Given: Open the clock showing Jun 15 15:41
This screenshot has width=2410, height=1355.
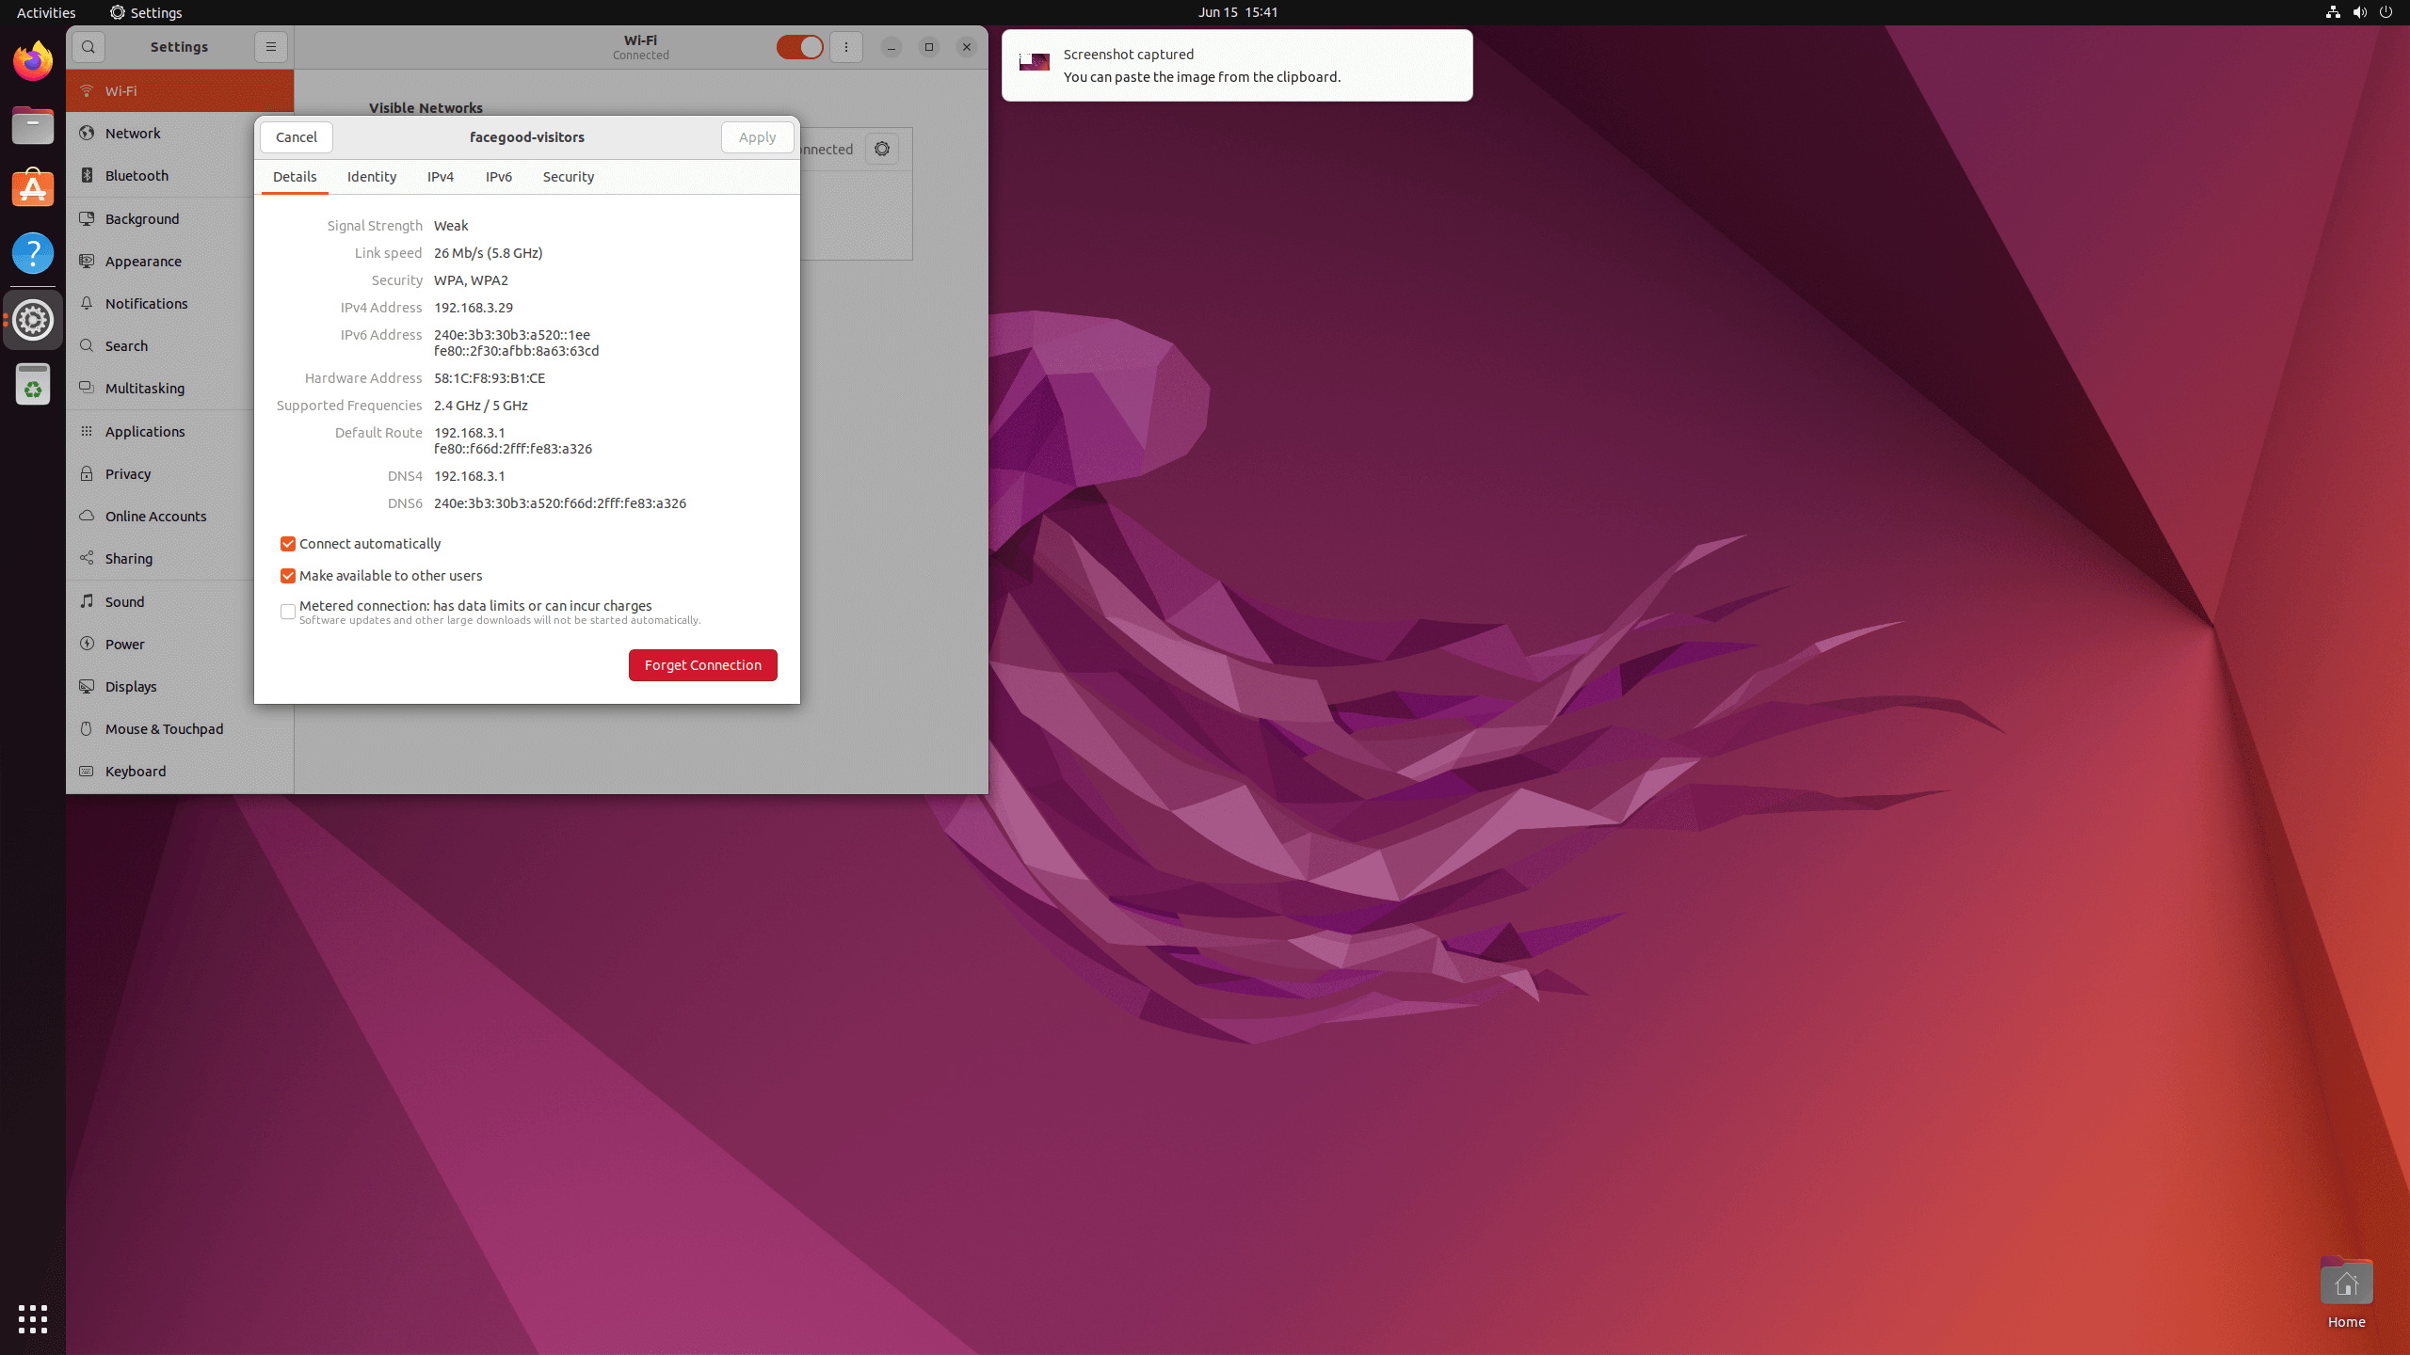Looking at the screenshot, I should [1238, 12].
